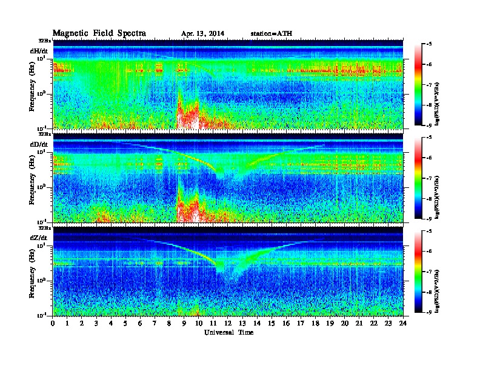This screenshot has height=371, width=480.
Task: Click the -9 value on dZ/dt color scale
Action: [x=429, y=312]
